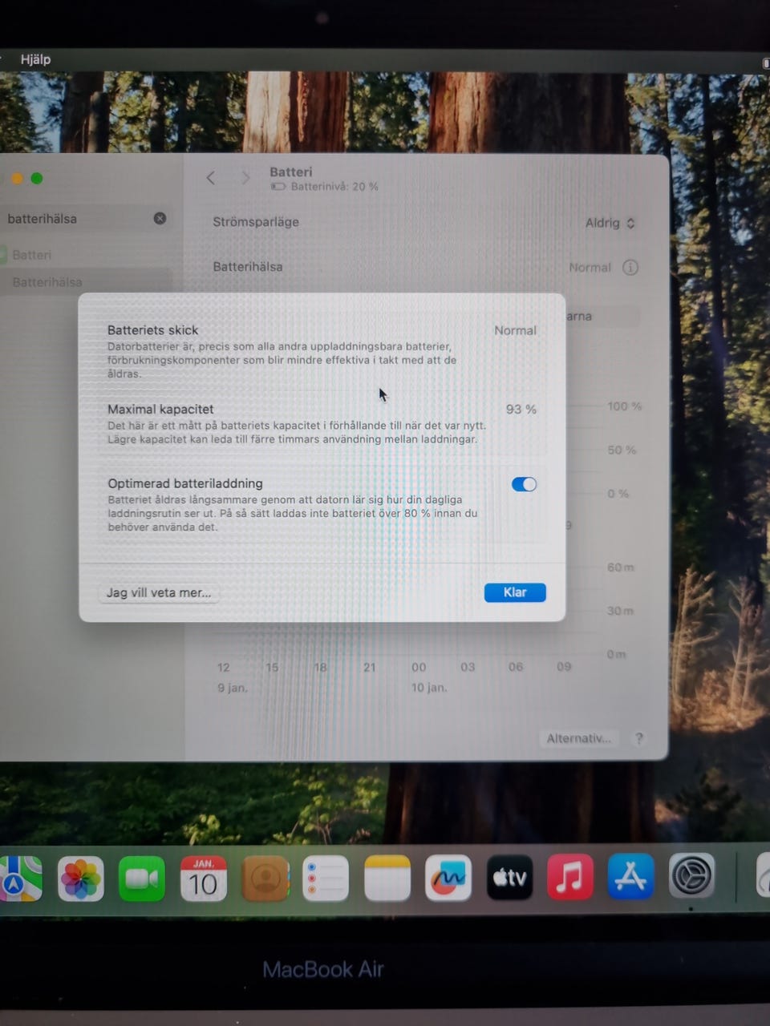
Task: Clear the batterihälsa search field
Action: coord(160,218)
